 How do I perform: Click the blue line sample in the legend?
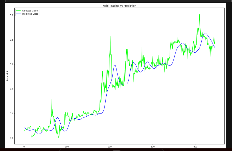pyautogui.click(x=19, y=14)
